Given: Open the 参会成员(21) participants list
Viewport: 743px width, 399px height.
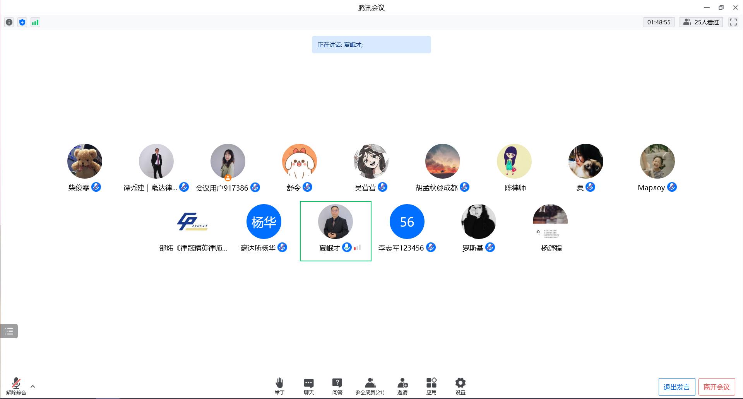Looking at the screenshot, I should coord(370,386).
